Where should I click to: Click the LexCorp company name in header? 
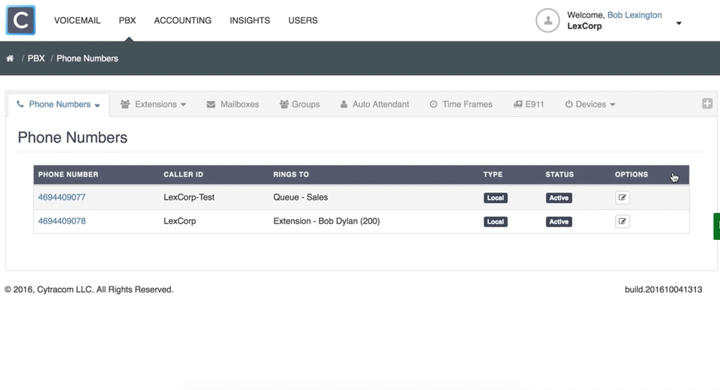coord(584,26)
